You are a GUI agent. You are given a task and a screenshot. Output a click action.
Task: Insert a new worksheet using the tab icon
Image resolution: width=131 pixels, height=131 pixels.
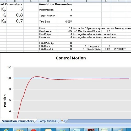(63, 121)
